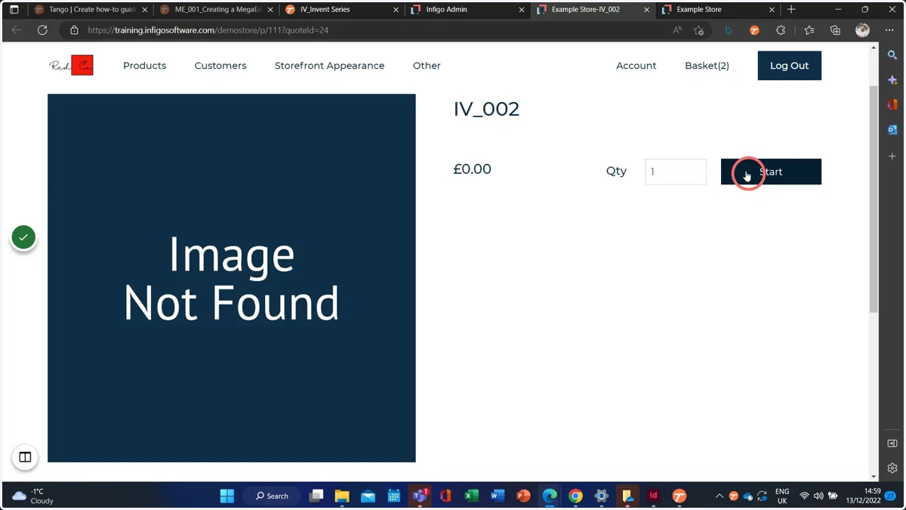Screen dimensions: 906x510
Task: Open Microsoft Teams from the taskbar
Action: 420,496
